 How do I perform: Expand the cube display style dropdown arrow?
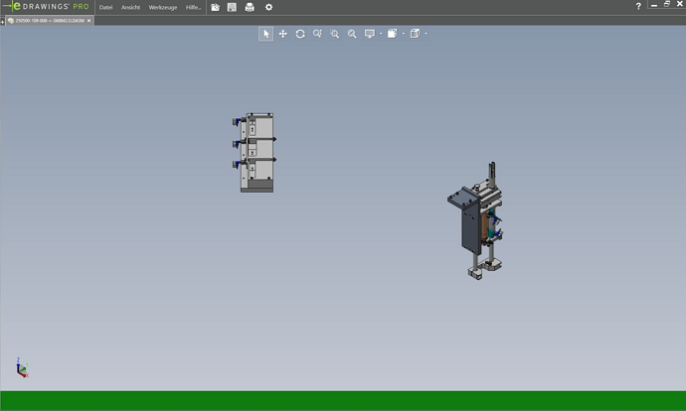pos(427,34)
